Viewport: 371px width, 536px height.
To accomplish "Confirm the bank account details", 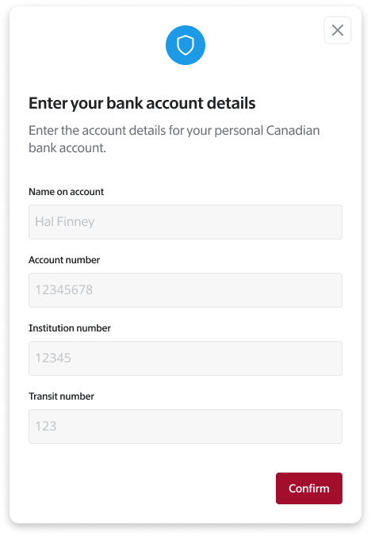I will (x=309, y=488).
